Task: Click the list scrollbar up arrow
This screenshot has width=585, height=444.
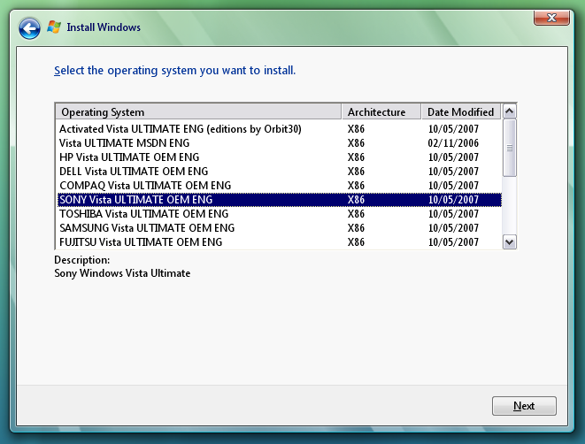Action: 510,112
